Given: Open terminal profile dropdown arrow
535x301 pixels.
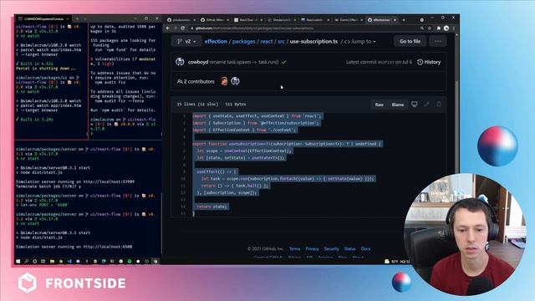Looking at the screenshot, I should point(85,18).
